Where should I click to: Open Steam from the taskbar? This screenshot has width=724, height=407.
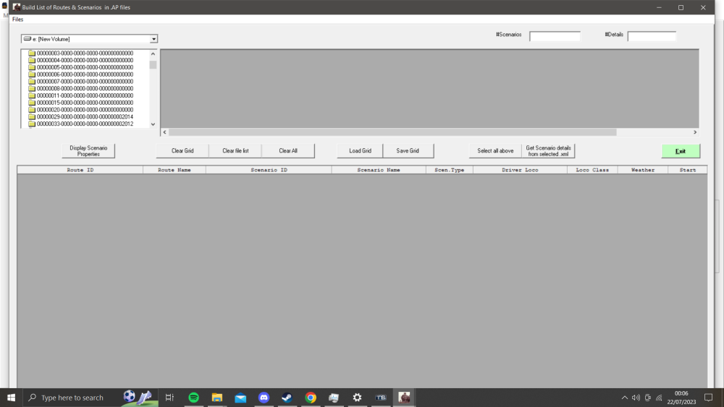[x=287, y=398]
